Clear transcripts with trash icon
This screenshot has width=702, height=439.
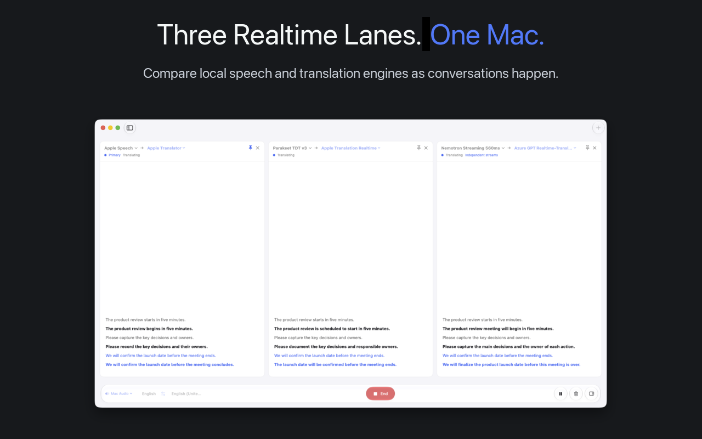point(576,393)
